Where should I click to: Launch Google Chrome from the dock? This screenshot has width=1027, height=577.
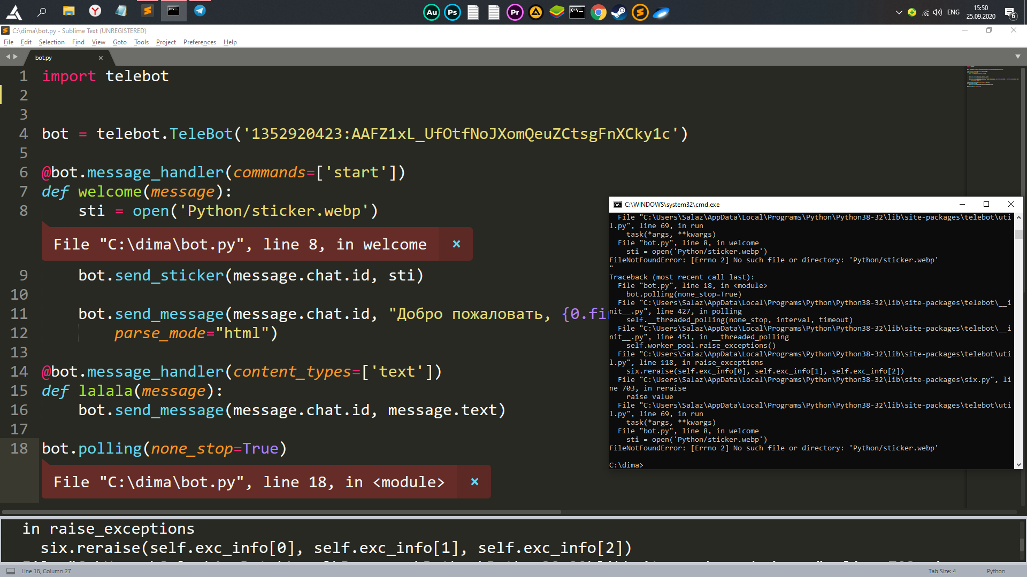tap(598, 12)
